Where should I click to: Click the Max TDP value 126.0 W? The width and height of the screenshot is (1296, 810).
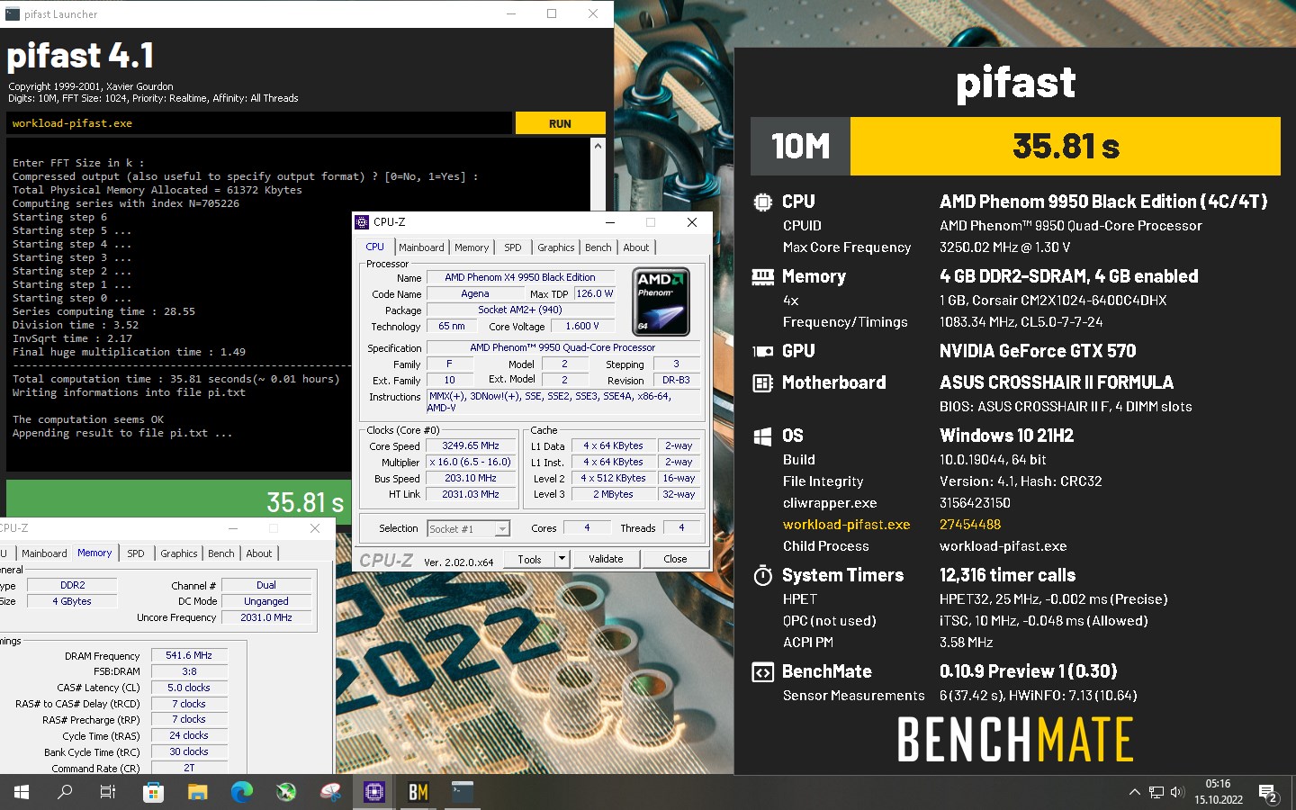595,293
